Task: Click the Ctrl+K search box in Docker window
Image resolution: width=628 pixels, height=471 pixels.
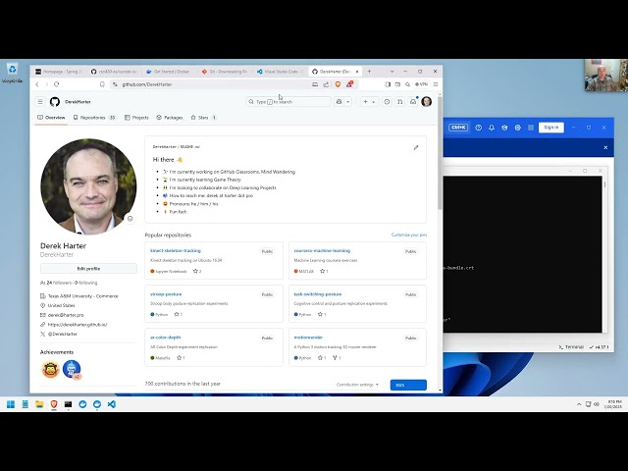Action: point(458,128)
